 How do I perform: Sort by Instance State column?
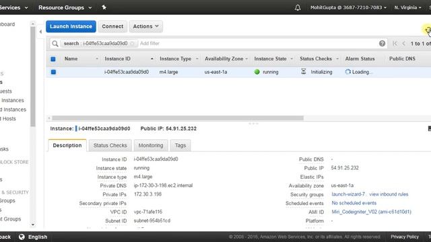tap(270, 58)
